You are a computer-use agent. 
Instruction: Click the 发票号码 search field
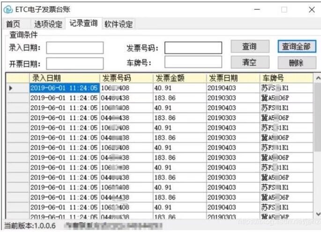click(x=193, y=48)
